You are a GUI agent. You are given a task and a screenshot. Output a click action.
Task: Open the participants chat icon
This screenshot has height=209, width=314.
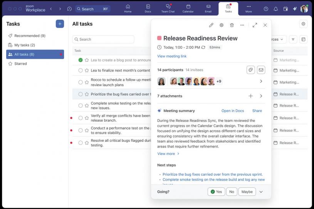251,70
